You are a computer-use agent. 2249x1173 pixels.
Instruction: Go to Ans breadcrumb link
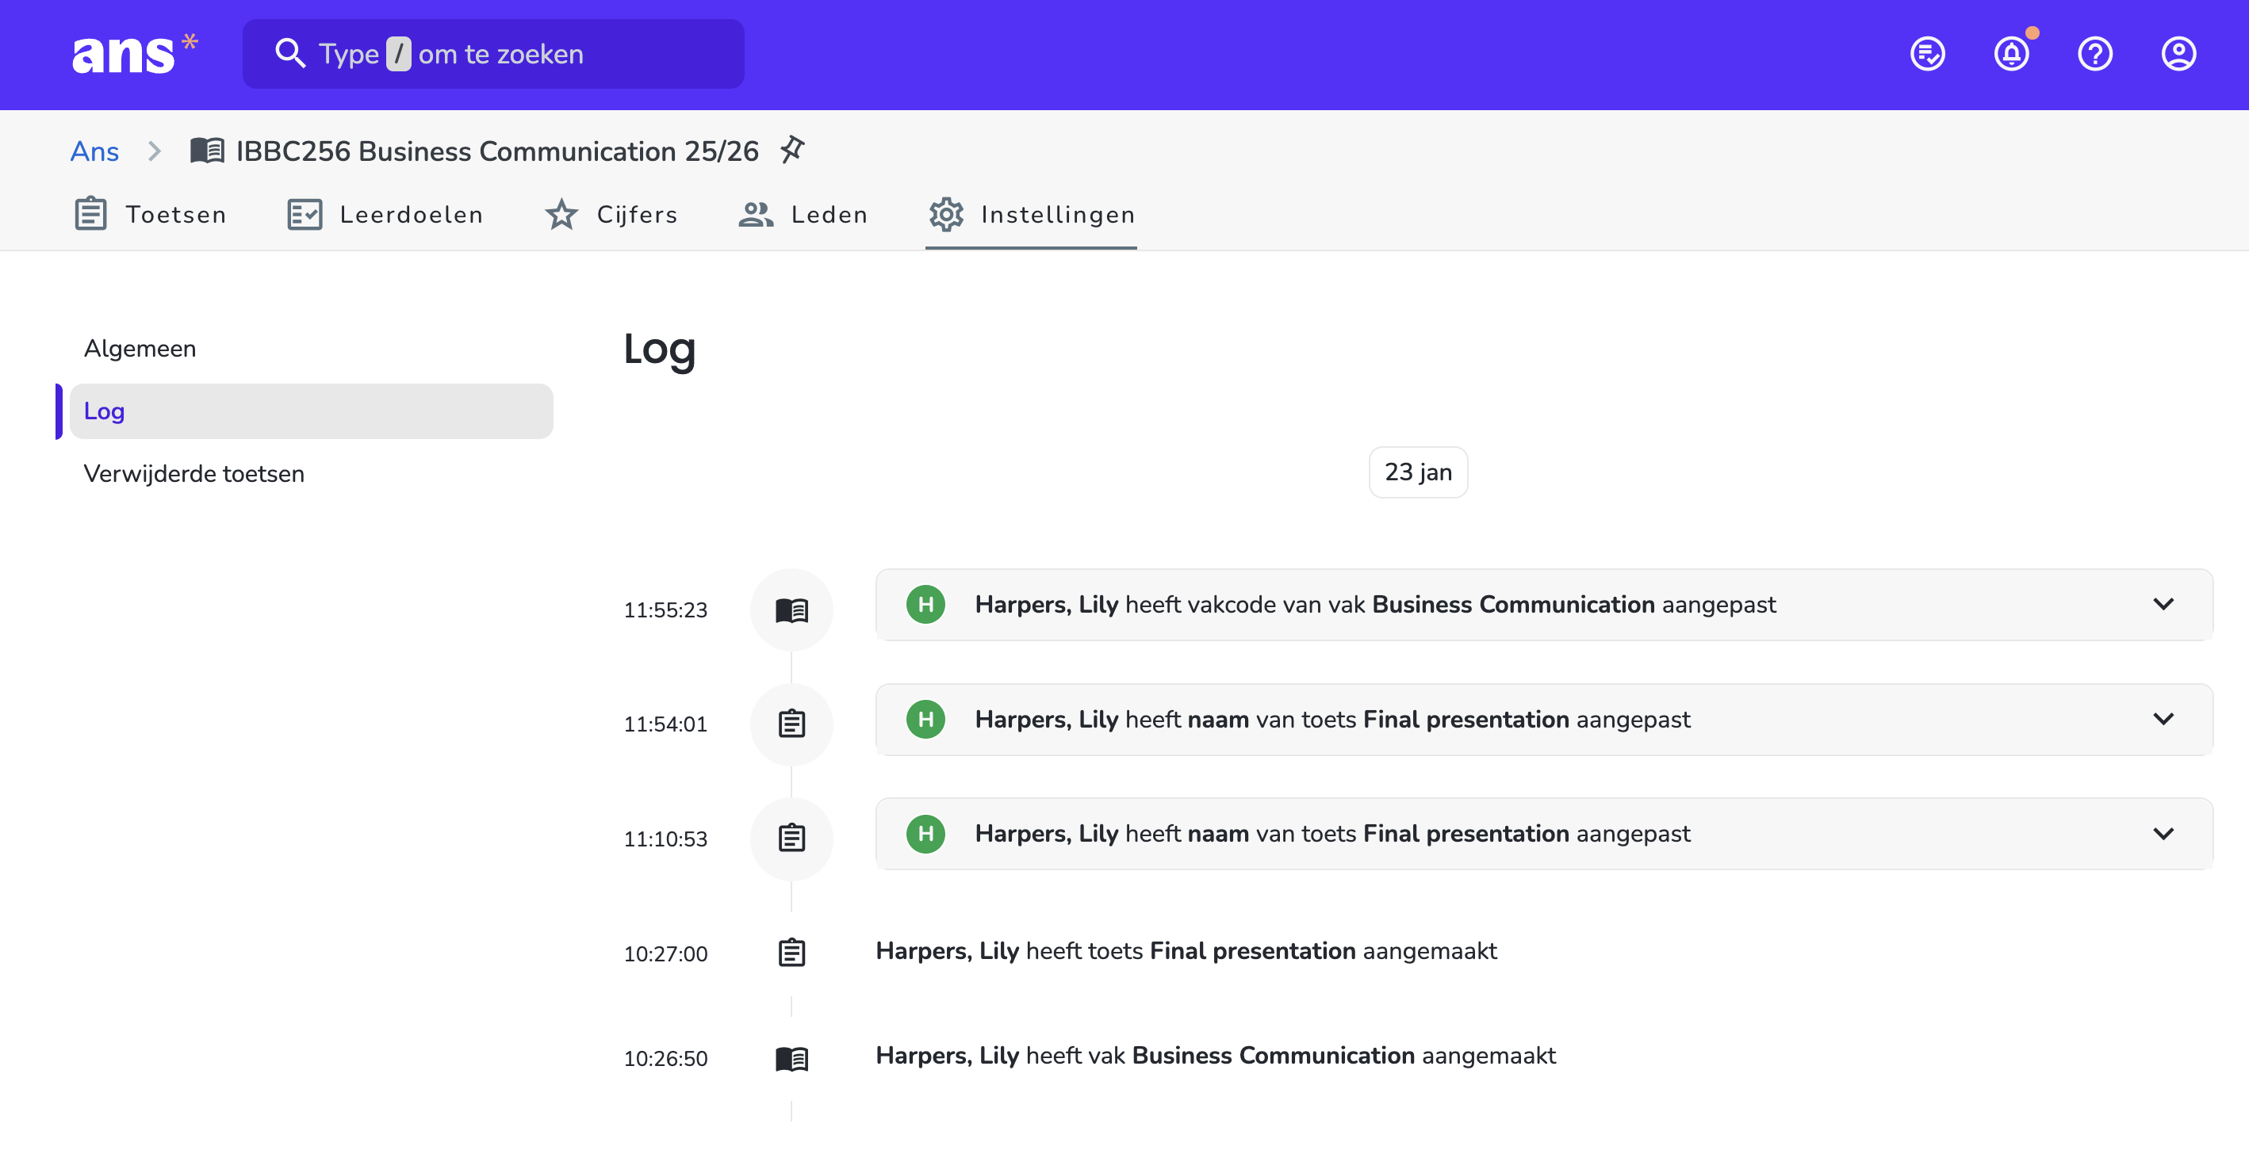pos(94,151)
